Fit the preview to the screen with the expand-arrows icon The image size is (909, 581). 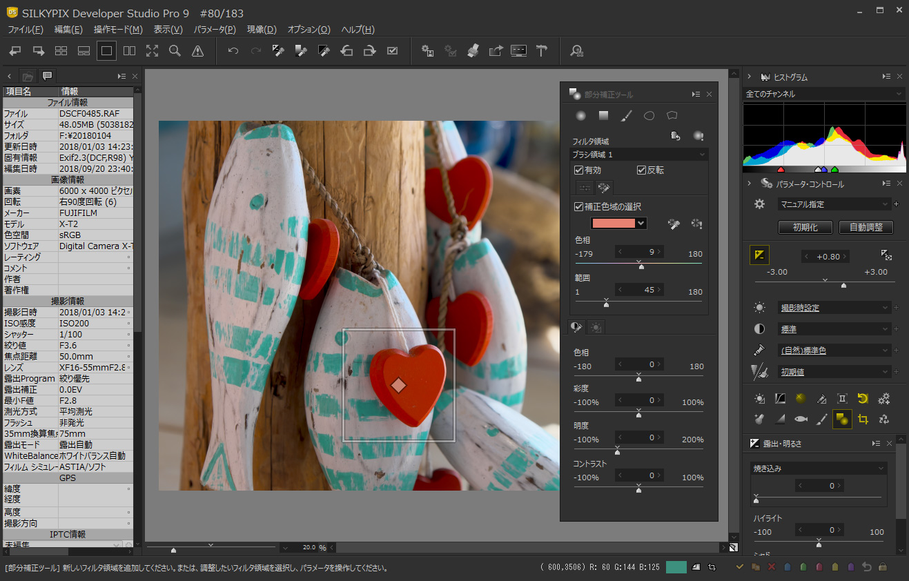pos(152,50)
